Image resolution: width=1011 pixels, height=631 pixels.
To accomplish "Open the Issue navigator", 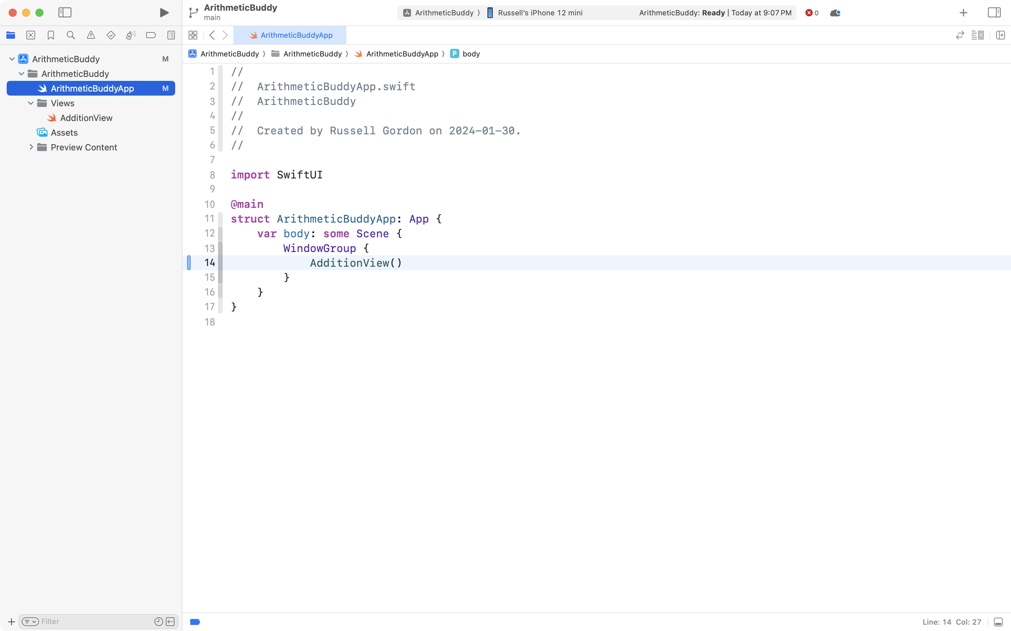I will (91, 35).
